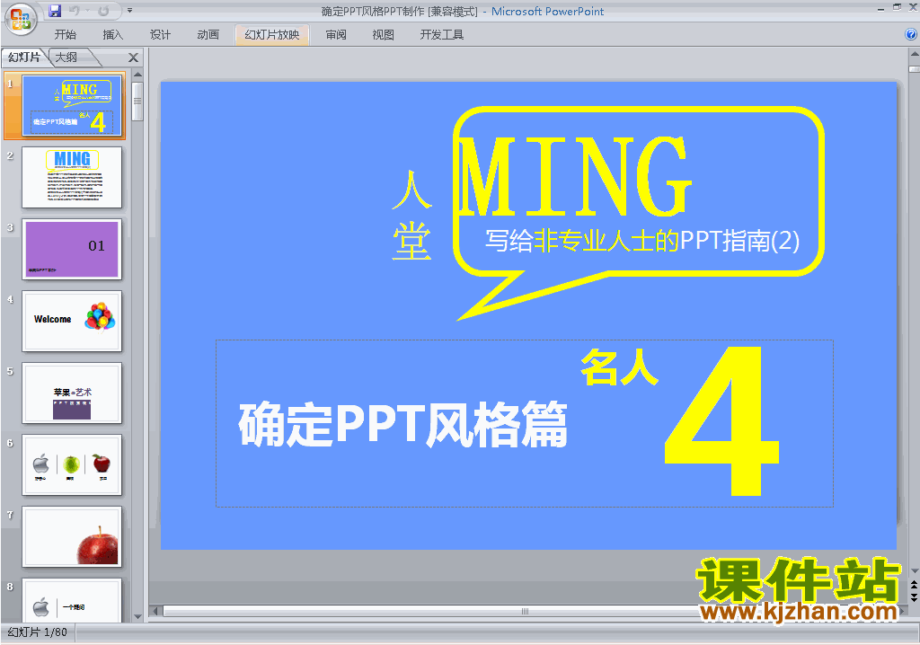Click the thumbnail pane scrollbar handle
Screen dimensions: 920x645
point(137,101)
